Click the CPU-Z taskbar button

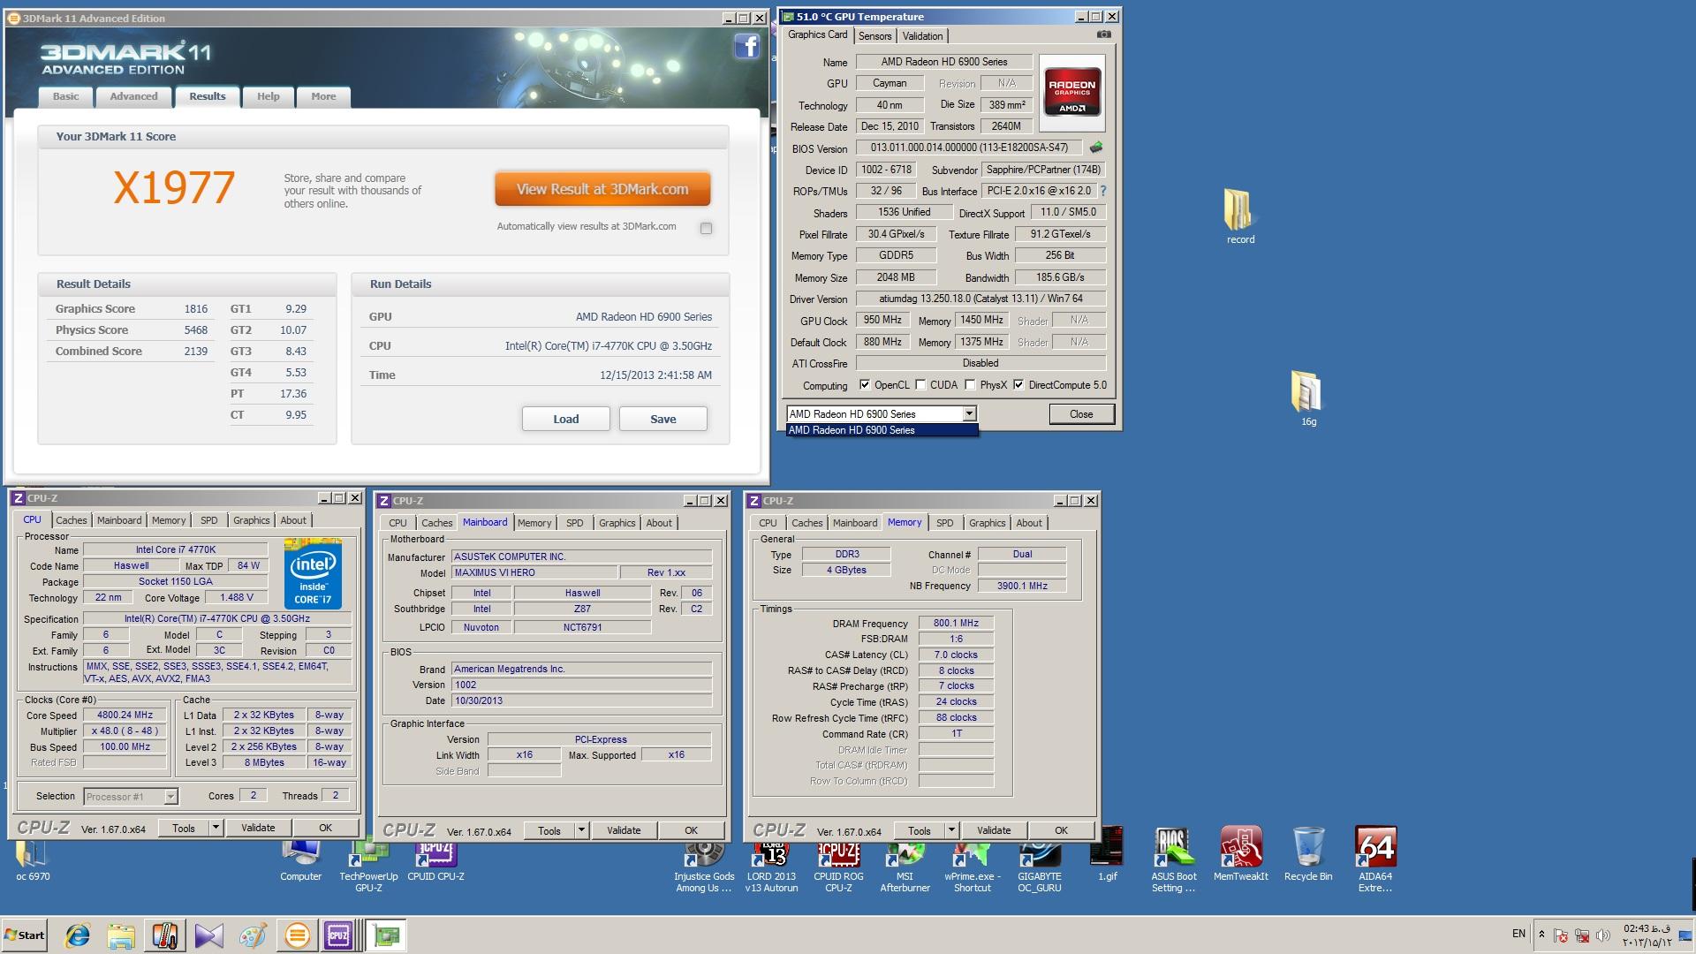point(339,935)
